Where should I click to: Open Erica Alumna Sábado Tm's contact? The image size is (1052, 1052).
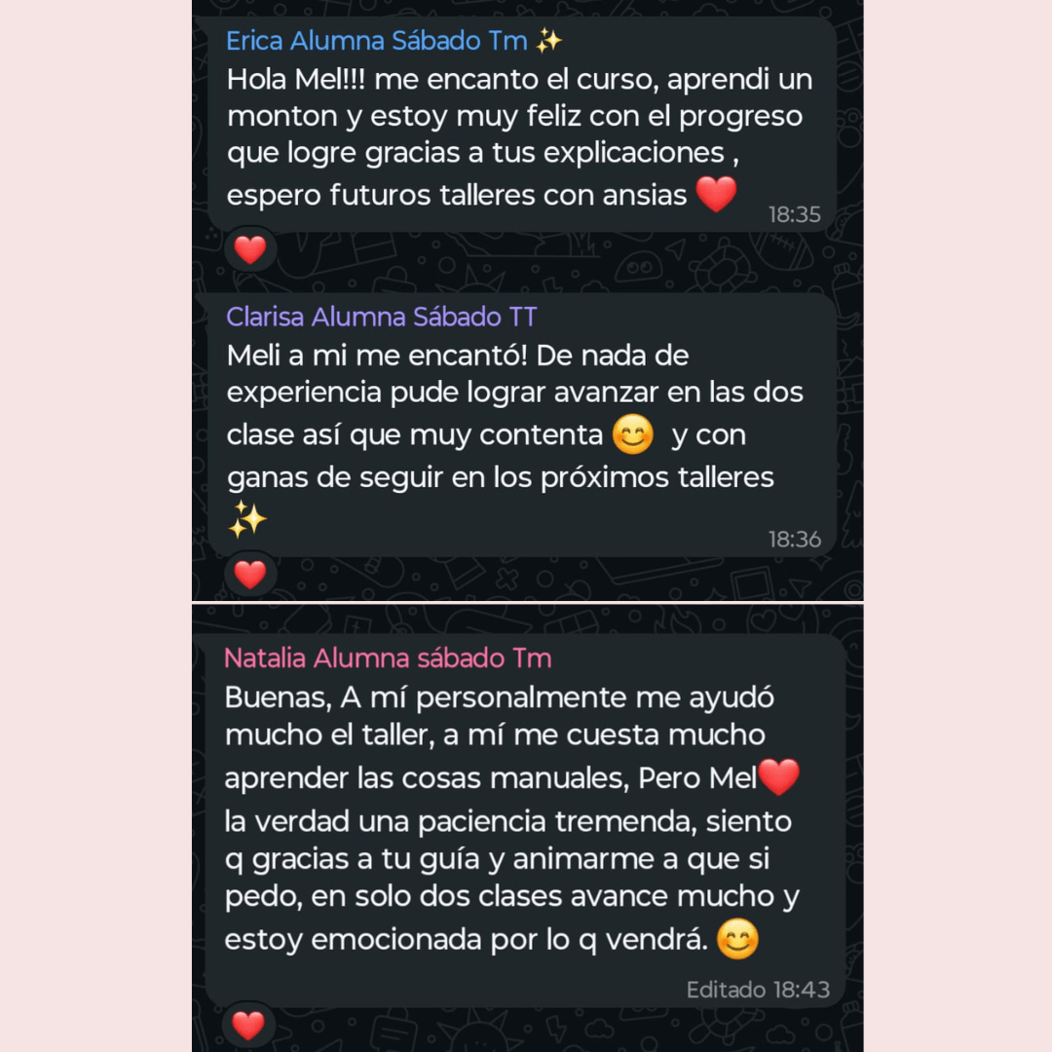point(378,41)
